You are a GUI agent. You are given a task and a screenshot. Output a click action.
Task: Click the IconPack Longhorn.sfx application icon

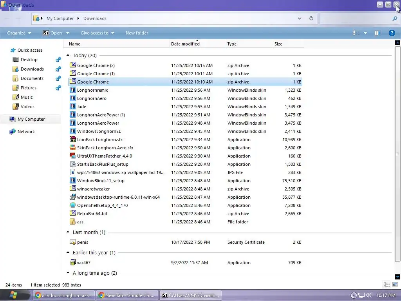pyautogui.click(x=73, y=139)
